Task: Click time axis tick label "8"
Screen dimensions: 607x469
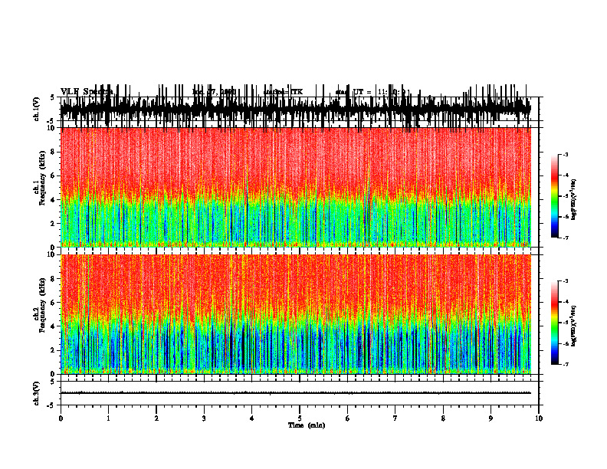Action: (443, 418)
